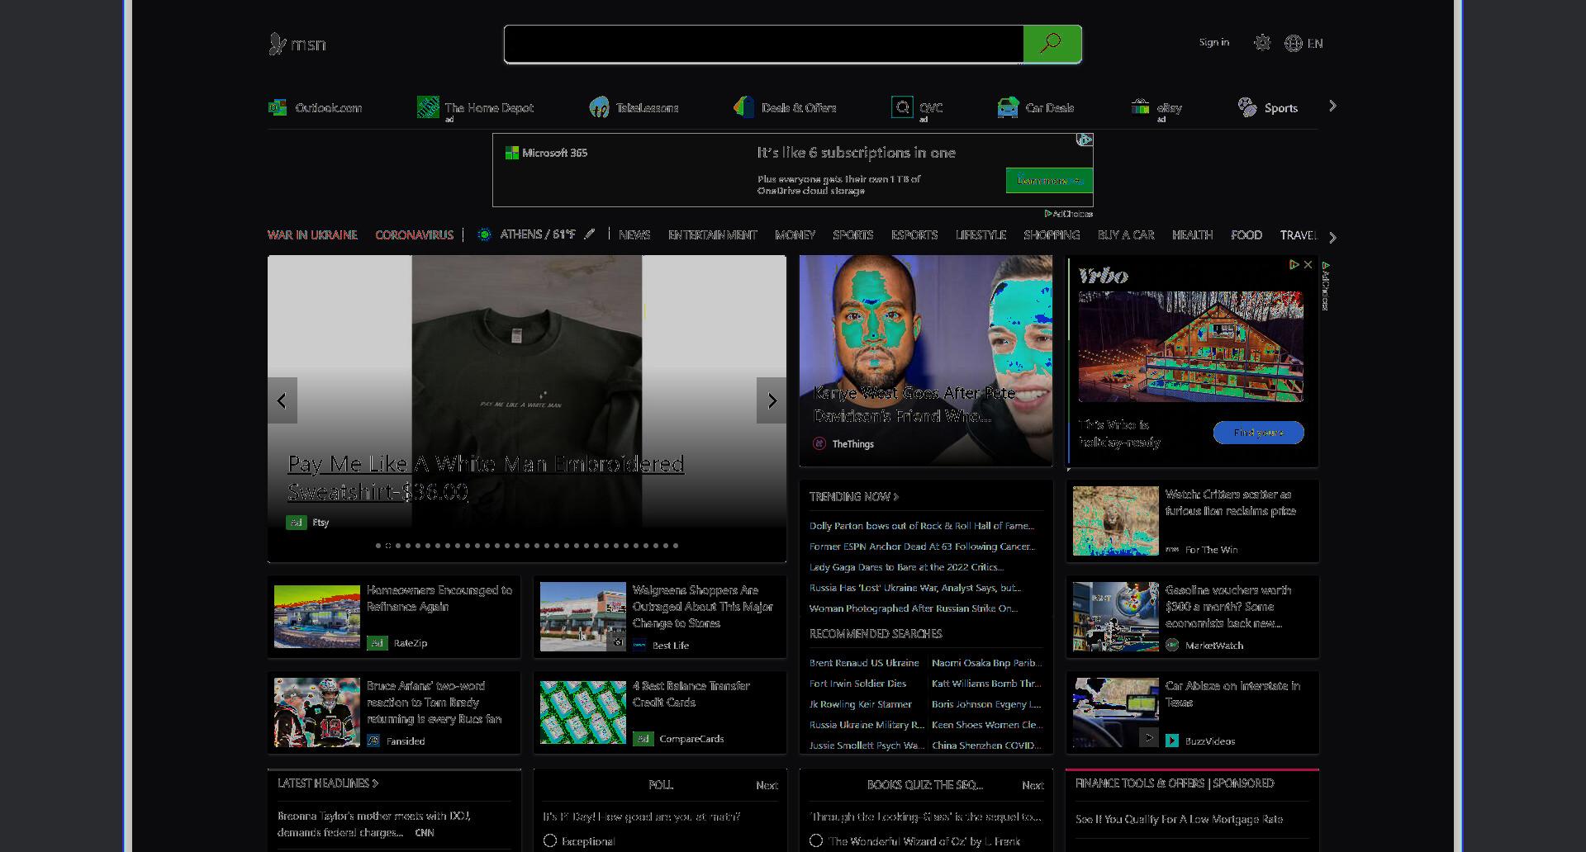Click the weather sun icon next to Athens
The image size is (1586, 852).
click(485, 234)
